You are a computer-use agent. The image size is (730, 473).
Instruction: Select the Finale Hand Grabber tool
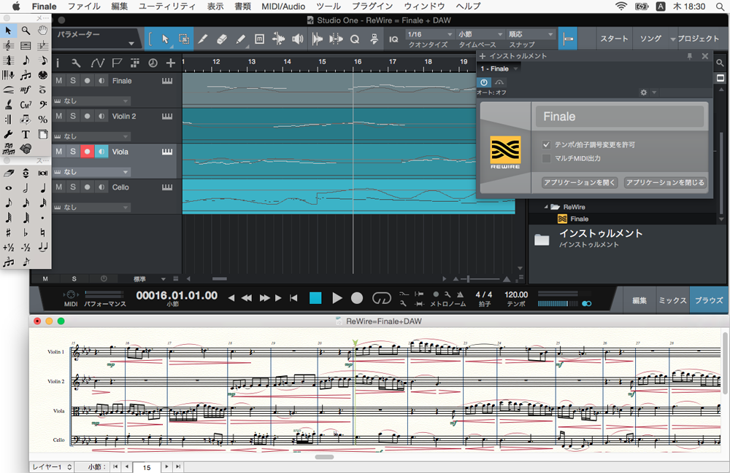click(42, 31)
